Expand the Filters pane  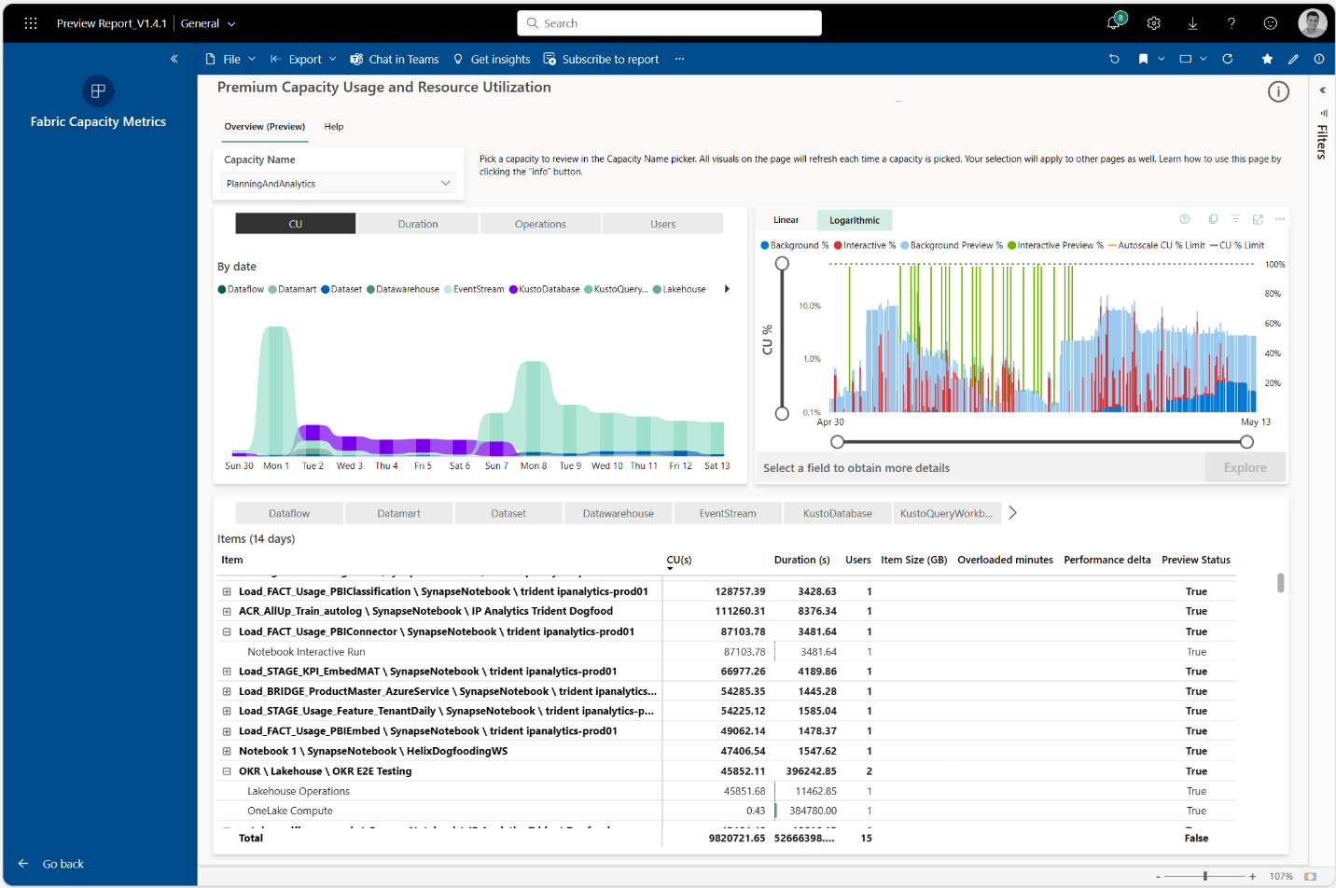(1322, 90)
